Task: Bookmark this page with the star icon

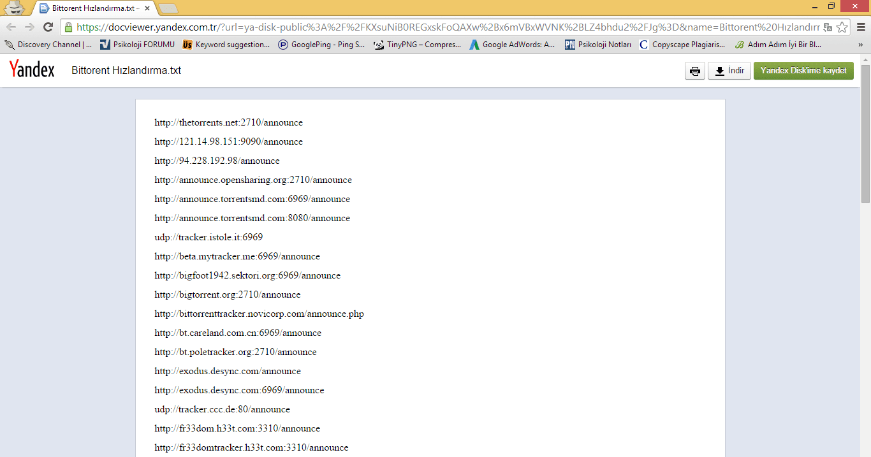Action: pyautogui.click(x=842, y=27)
